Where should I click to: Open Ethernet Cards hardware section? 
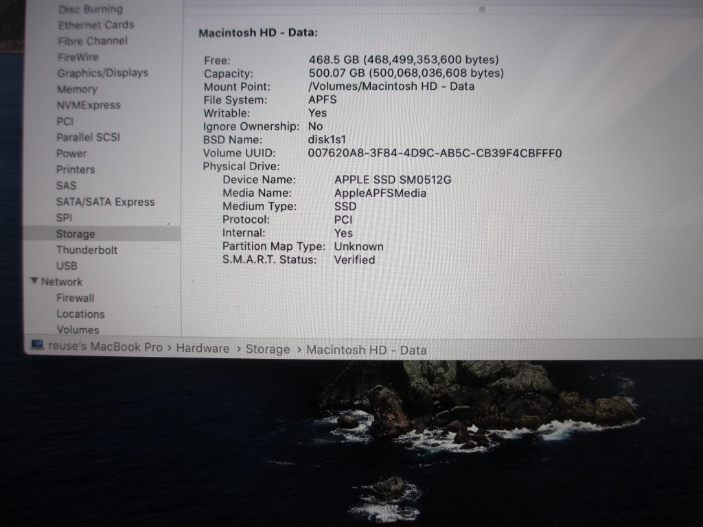[96, 25]
